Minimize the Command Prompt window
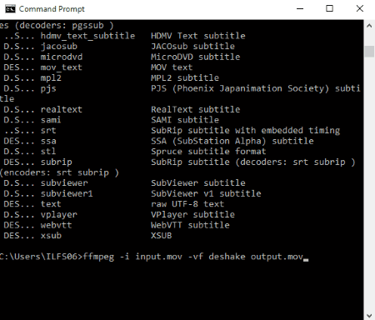This screenshot has height=320, width=375. click(x=300, y=9)
